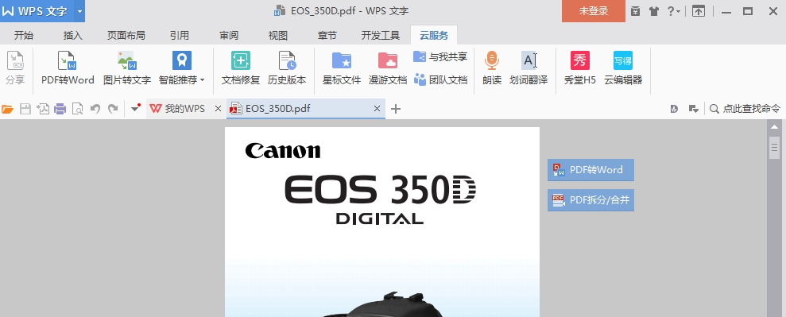Enable 划词翻译 word translation
The height and width of the screenshot is (317, 786).
pyautogui.click(x=529, y=68)
